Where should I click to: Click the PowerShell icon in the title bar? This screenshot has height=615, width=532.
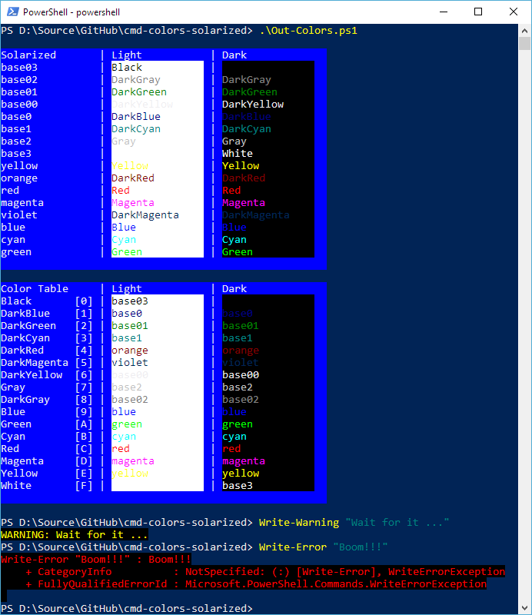[x=12, y=12]
